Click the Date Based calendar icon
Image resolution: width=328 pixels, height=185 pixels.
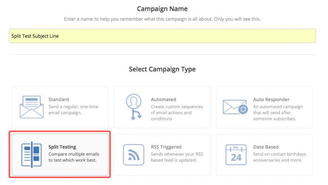tap(236, 155)
